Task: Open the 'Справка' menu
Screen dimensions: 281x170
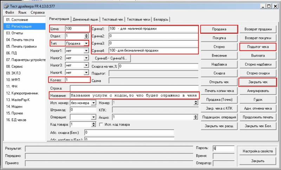Action: tap(38, 12)
